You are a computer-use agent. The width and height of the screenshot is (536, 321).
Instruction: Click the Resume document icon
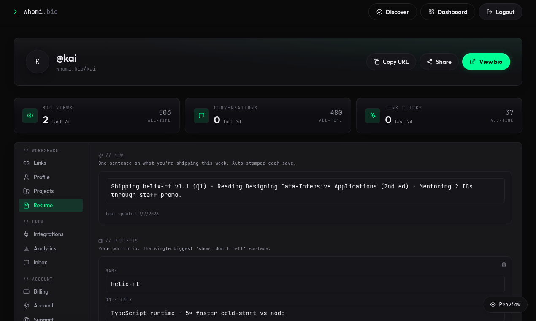tap(26, 205)
